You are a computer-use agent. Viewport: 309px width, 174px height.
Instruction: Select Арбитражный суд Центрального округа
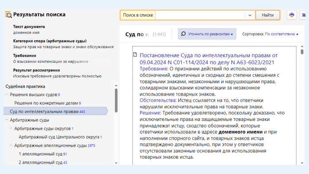pos(60,137)
